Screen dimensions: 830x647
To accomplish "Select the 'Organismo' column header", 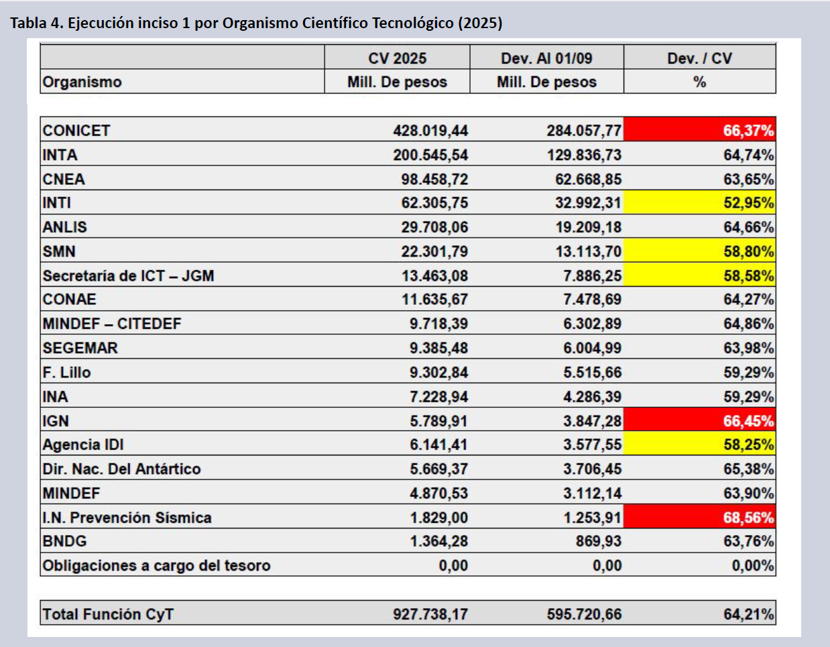I will (x=82, y=82).
